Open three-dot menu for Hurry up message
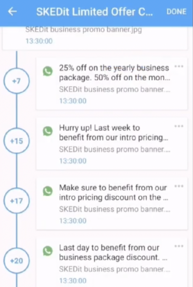The height and width of the screenshot is (287, 193). pos(179,126)
